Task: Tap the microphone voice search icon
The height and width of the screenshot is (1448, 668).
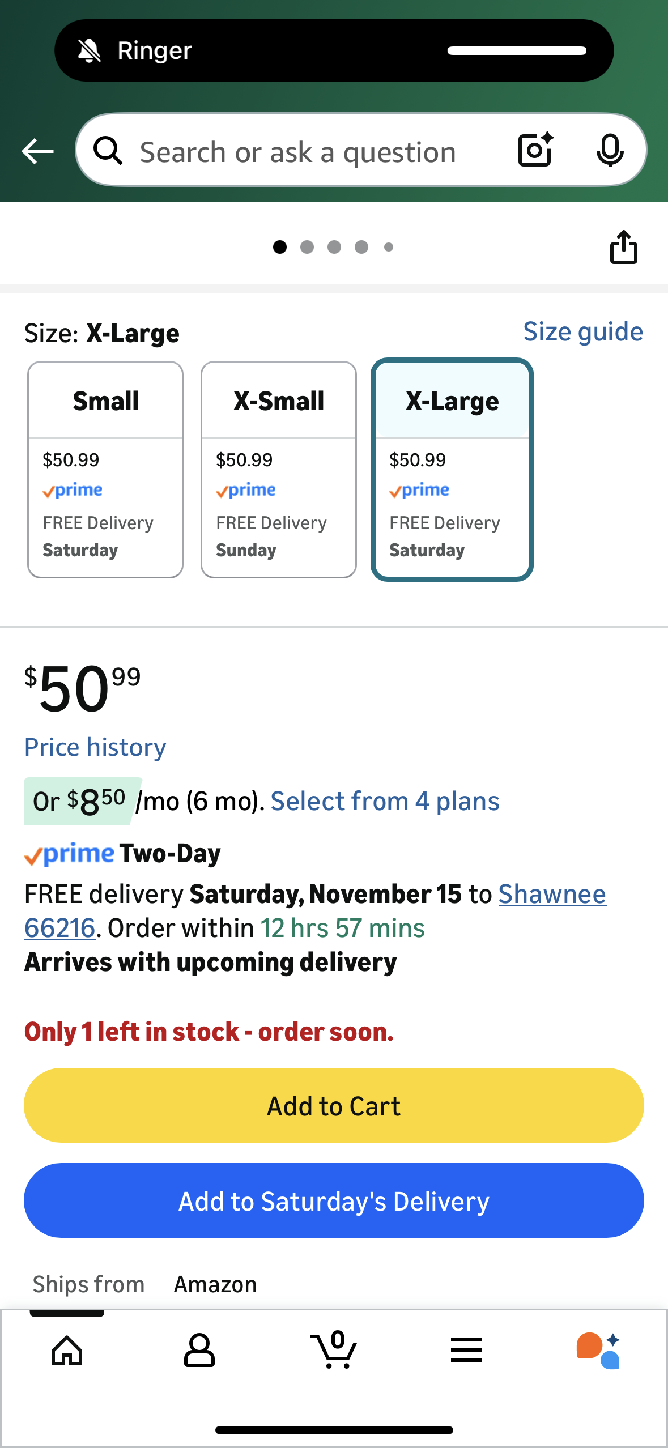Action: tap(610, 150)
